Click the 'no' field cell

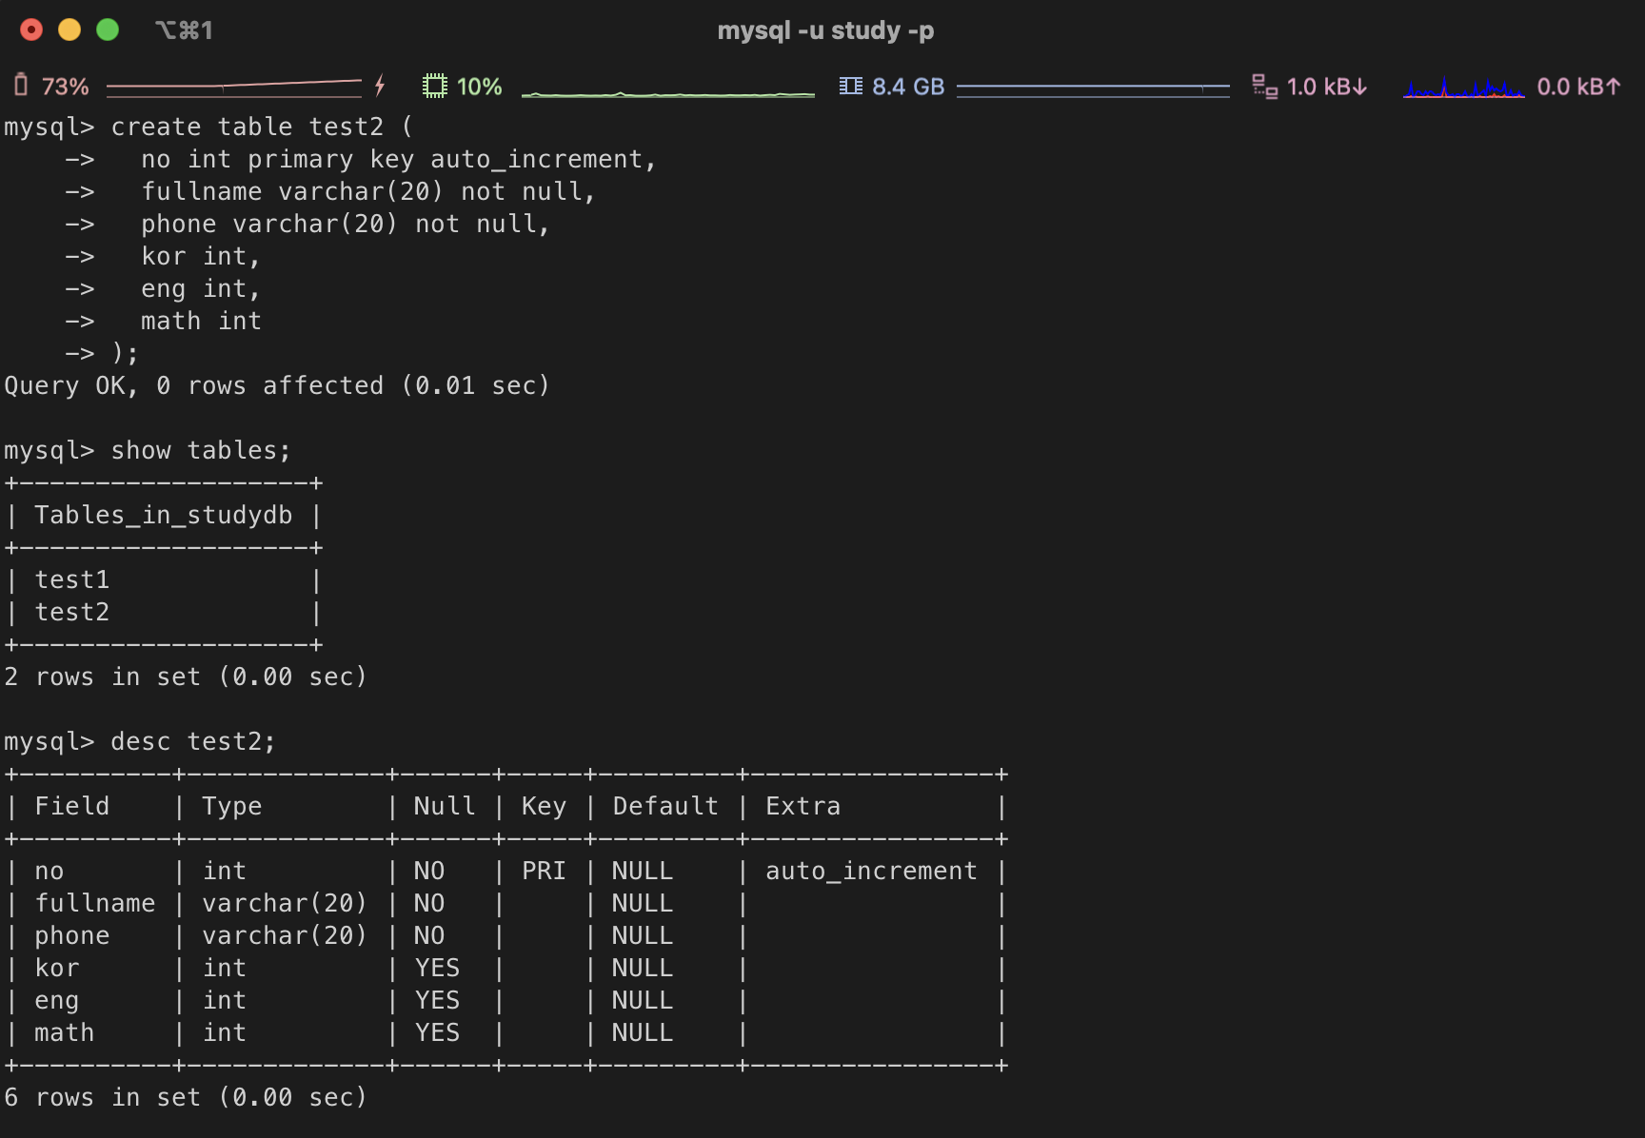pyautogui.click(x=50, y=871)
